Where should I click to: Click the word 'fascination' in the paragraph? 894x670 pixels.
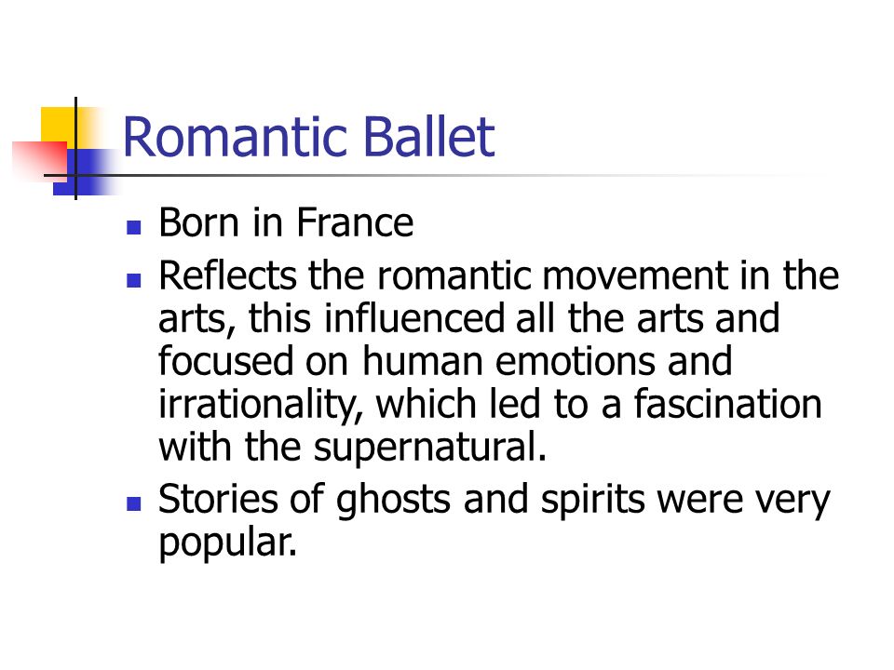pyautogui.click(x=728, y=404)
